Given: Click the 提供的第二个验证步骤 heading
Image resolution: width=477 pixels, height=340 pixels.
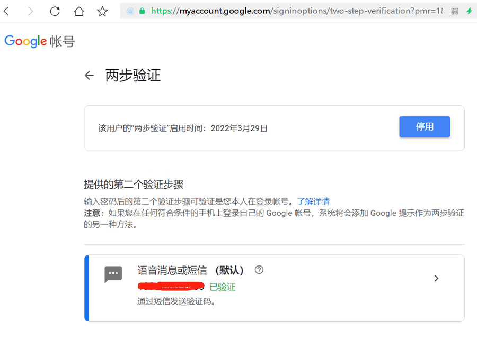Looking at the screenshot, I should coord(134,184).
